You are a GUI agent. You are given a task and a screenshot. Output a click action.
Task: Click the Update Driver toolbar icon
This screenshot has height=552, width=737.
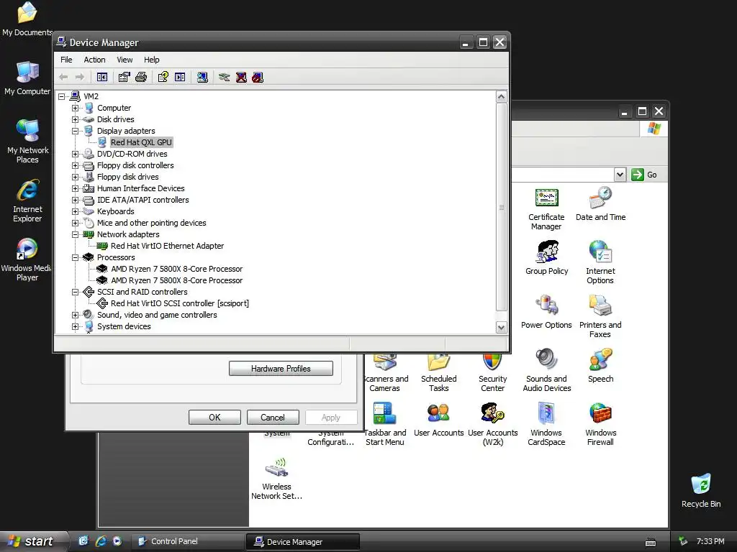click(x=225, y=77)
